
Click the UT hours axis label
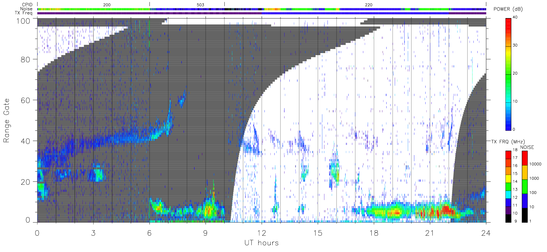pos(261,243)
